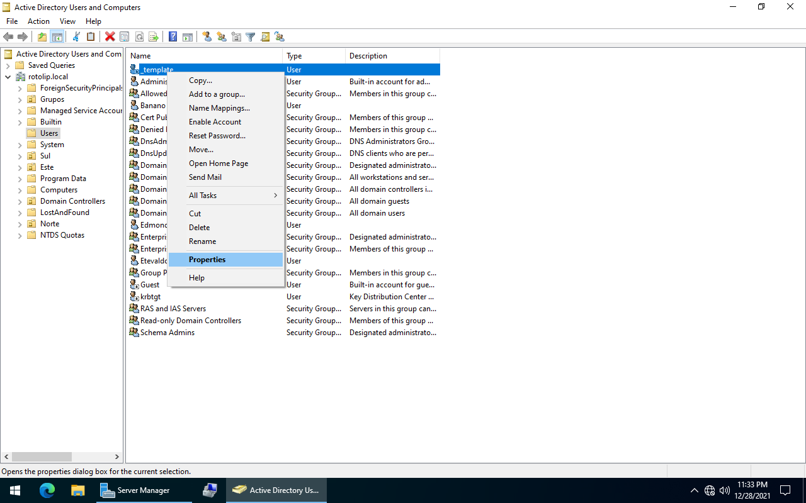Select Reset Password from context menu

coord(217,136)
